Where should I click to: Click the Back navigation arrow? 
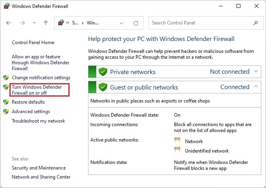(x=9, y=23)
